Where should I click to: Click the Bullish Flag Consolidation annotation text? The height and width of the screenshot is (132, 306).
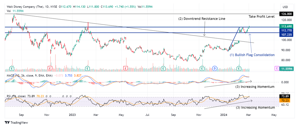point(252,55)
